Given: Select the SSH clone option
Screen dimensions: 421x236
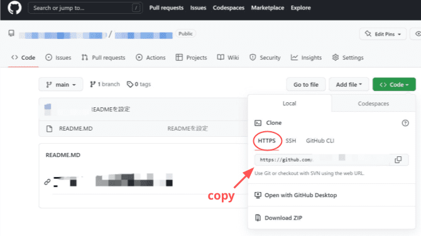Looking at the screenshot, I should [291, 141].
